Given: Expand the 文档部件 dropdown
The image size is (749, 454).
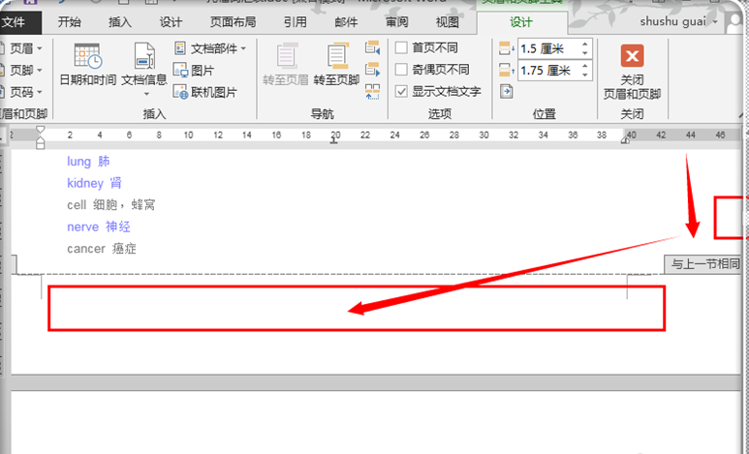Looking at the screenshot, I should 210,47.
